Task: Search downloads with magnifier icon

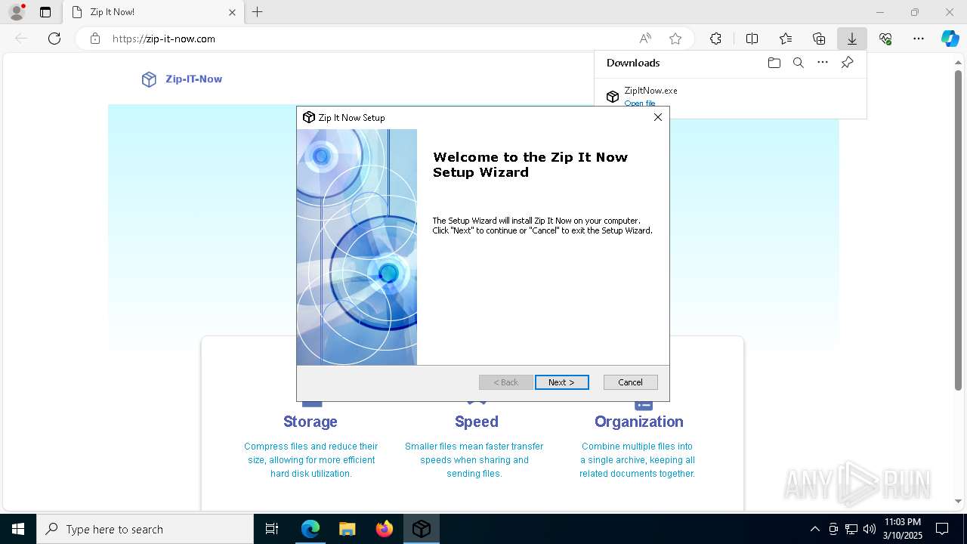Action: coord(798,63)
